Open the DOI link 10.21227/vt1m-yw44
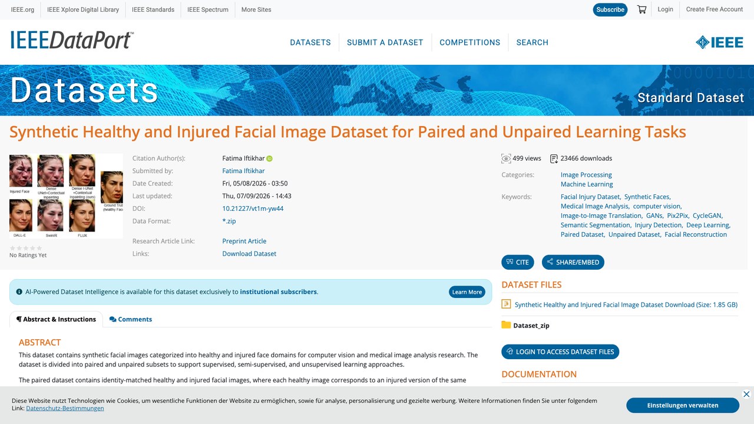Screen dimensions: 754x424 pyautogui.click(x=253, y=208)
